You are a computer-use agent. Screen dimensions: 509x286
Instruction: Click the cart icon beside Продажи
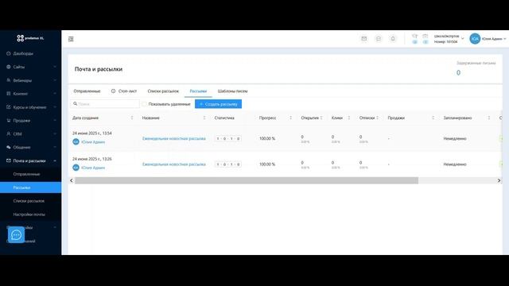(9, 120)
